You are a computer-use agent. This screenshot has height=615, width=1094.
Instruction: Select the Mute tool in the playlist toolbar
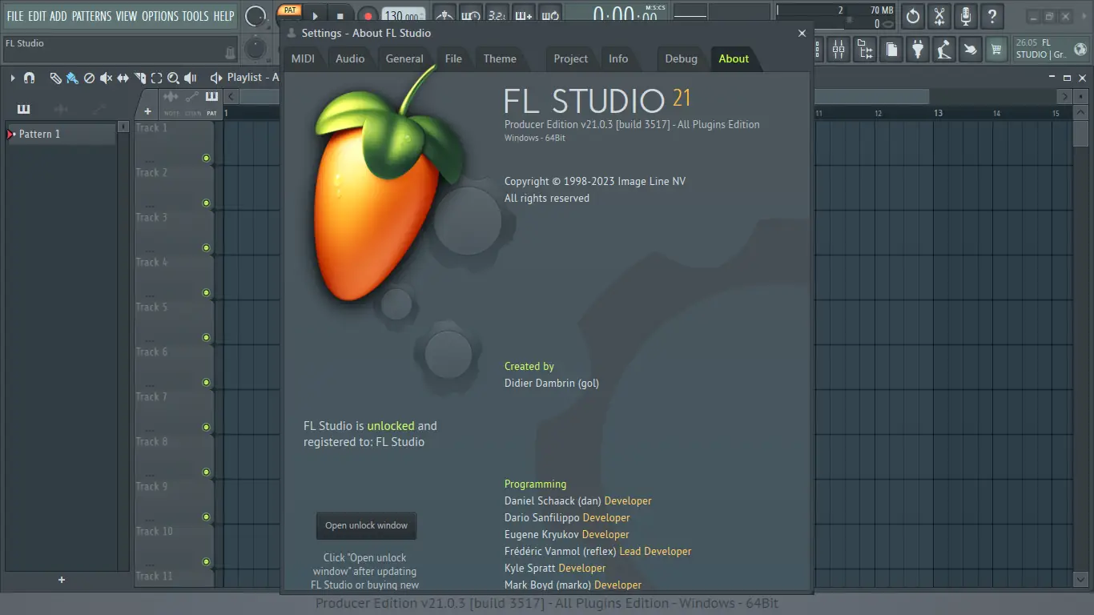(106, 78)
